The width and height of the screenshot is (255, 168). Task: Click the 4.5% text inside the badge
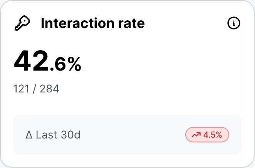click(213, 135)
